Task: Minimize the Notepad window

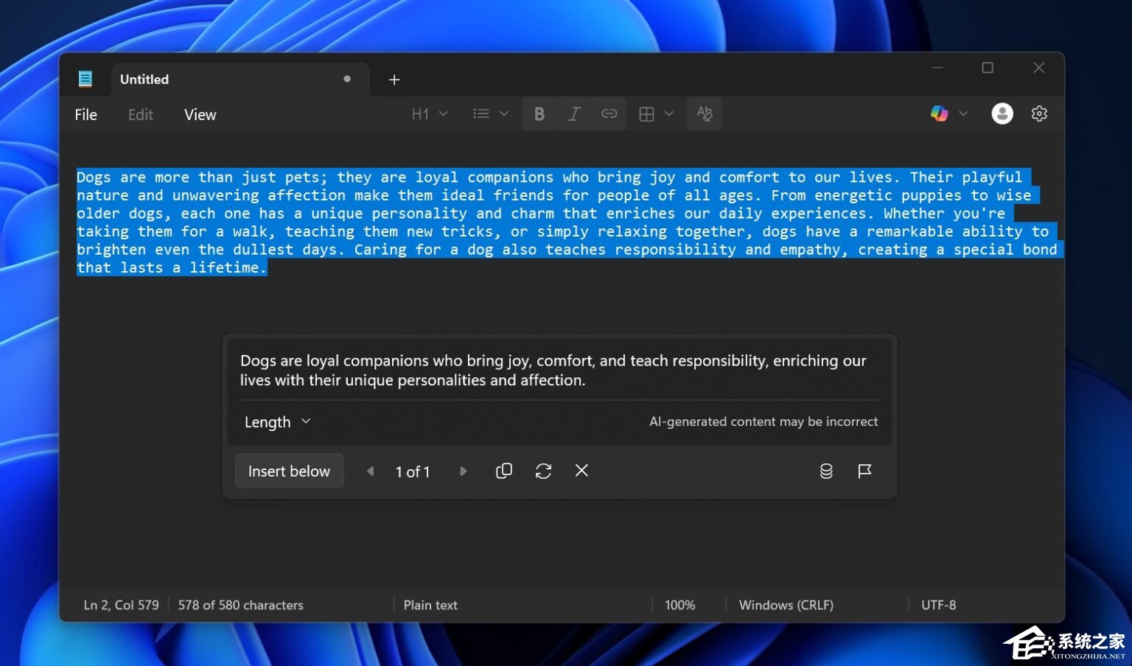Action: click(937, 68)
